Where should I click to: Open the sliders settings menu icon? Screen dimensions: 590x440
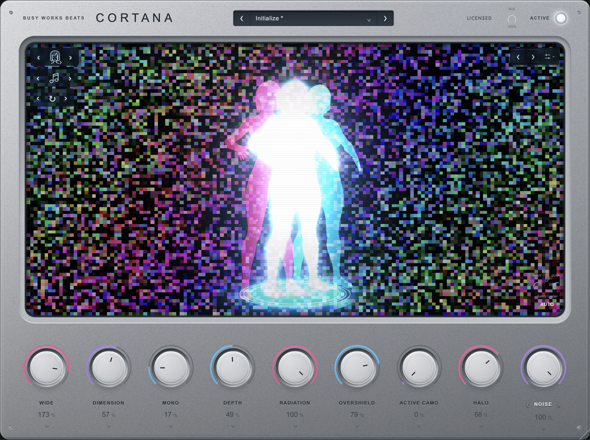549,57
